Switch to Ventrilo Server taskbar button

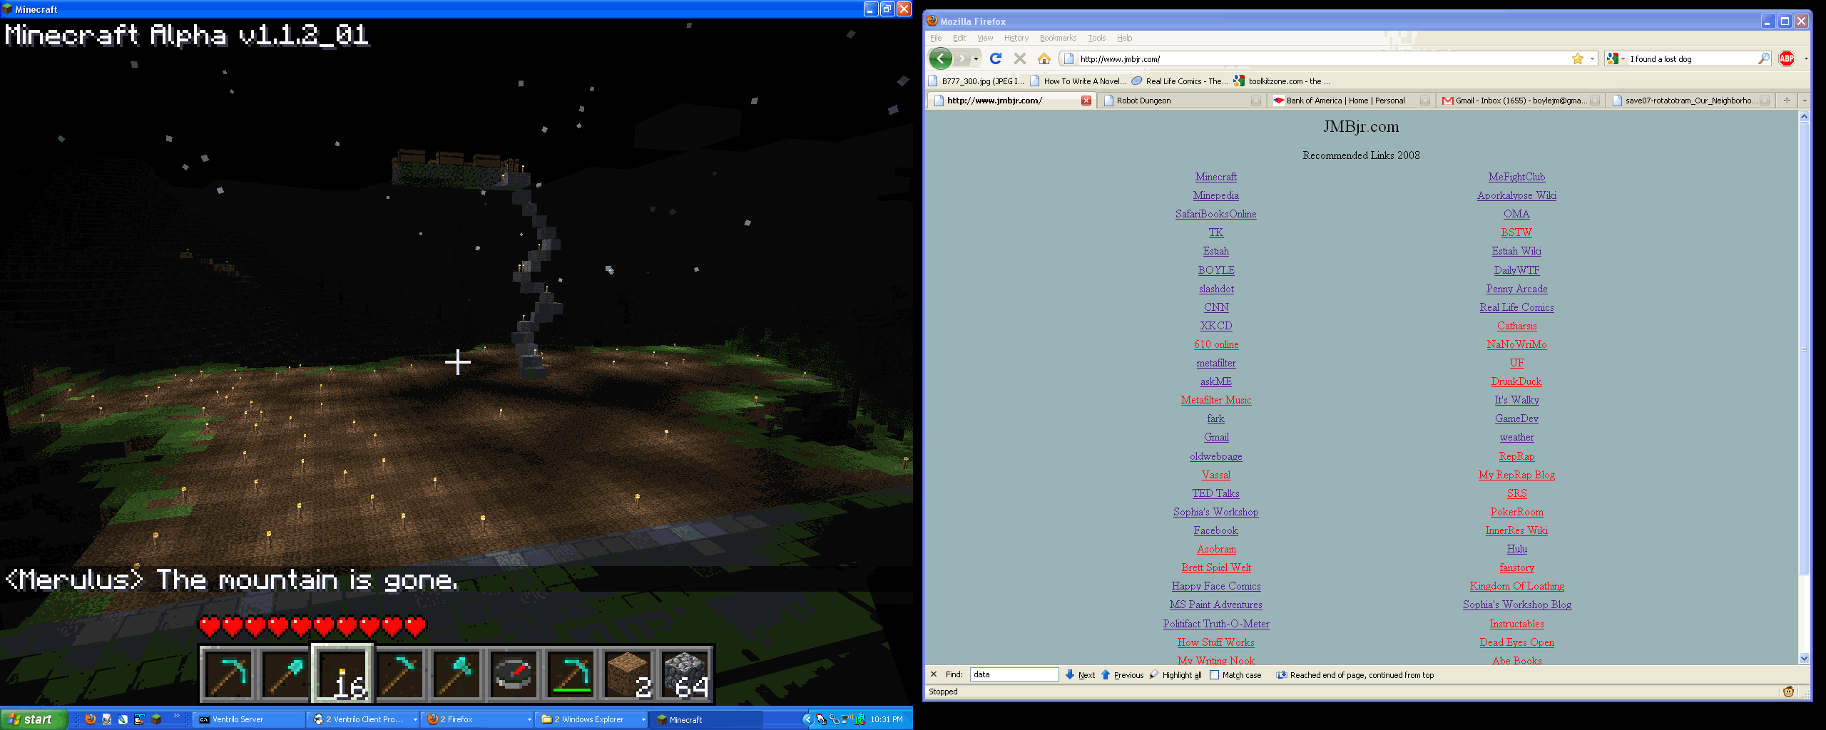pyautogui.click(x=249, y=719)
